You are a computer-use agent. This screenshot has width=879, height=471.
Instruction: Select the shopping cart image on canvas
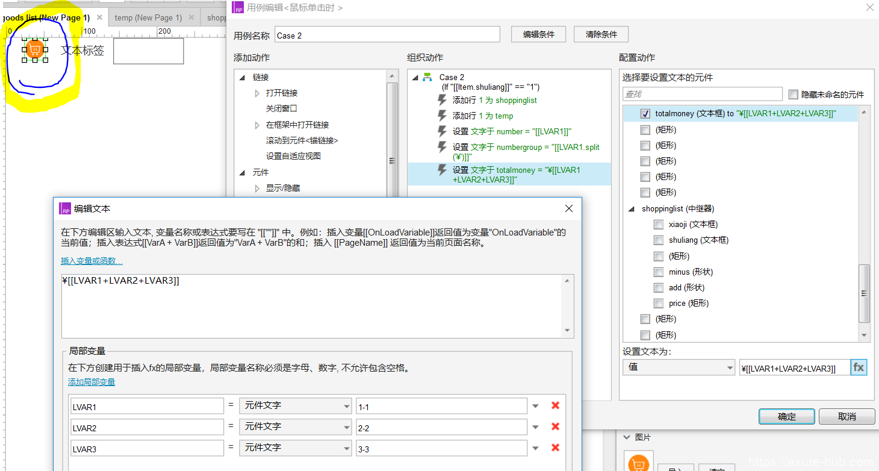(35, 50)
